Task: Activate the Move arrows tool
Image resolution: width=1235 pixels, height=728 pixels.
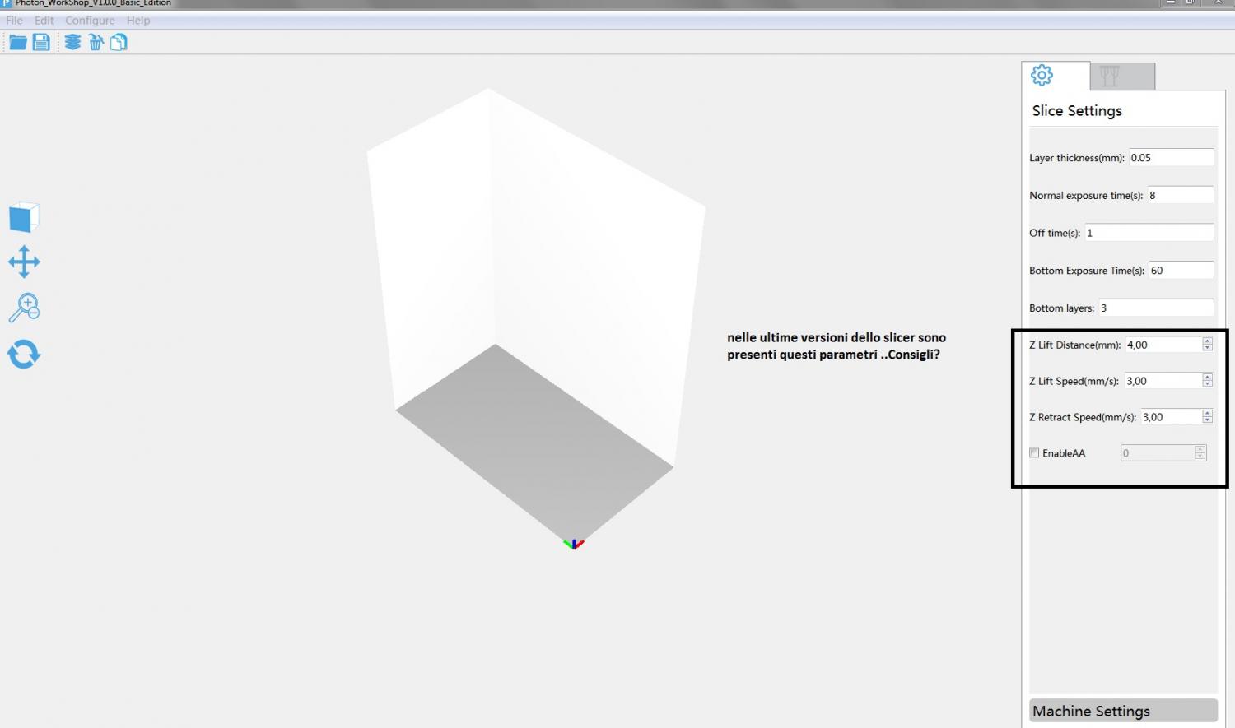Action: click(x=24, y=262)
